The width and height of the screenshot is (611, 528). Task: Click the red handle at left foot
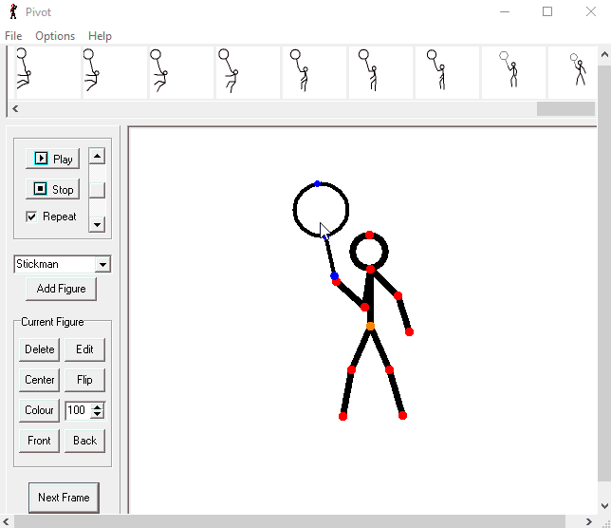(x=343, y=417)
